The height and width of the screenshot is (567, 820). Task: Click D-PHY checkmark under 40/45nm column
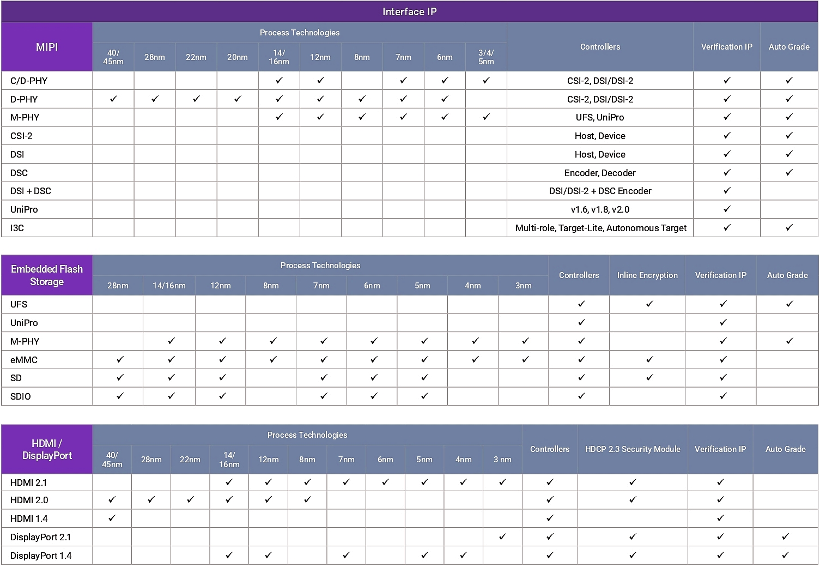[x=113, y=99]
